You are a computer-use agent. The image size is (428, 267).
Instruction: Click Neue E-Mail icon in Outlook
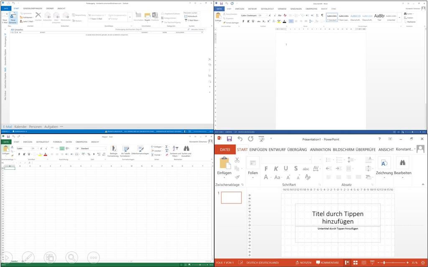(5, 16)
